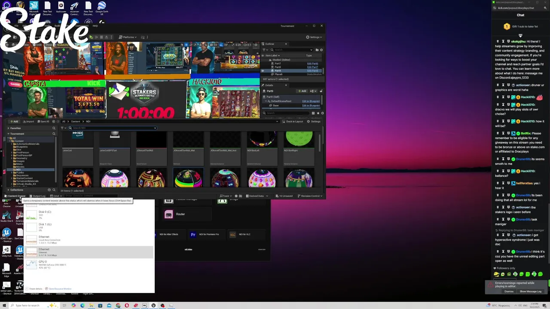
Task: Select Ethernet adapter in Task Manager
Action: (89, 252)
